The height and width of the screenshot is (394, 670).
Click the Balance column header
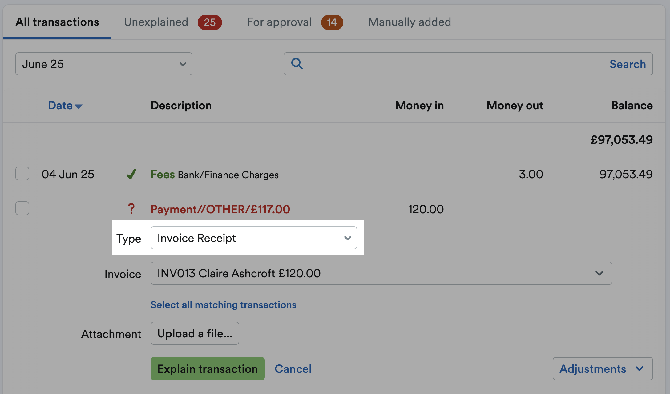click(x=632, y=106)
